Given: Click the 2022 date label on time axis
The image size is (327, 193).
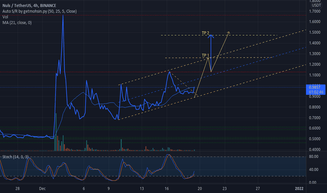Looking at the screenshot, I should [x=299, y=189].
